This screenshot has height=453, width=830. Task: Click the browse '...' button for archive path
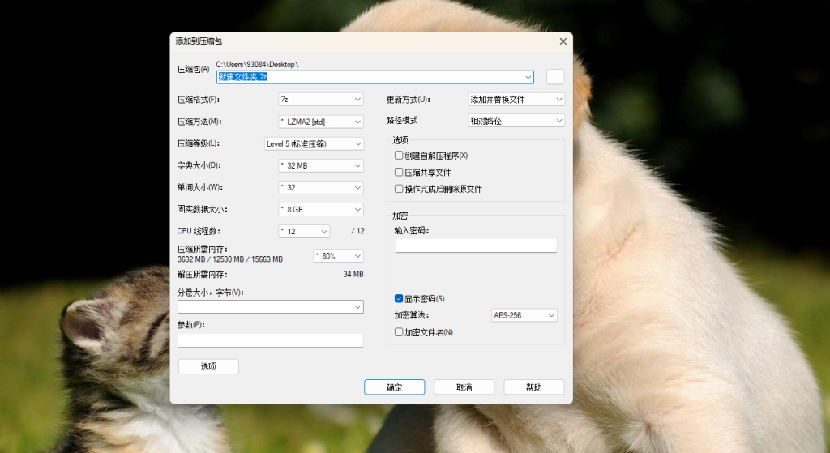pyautogui.click(x=554, y=77)
